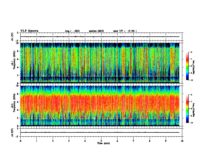Click time axis end tick label 10
Image resolution: width=205 pixels, height=158 pixels.
coord(182,141)
